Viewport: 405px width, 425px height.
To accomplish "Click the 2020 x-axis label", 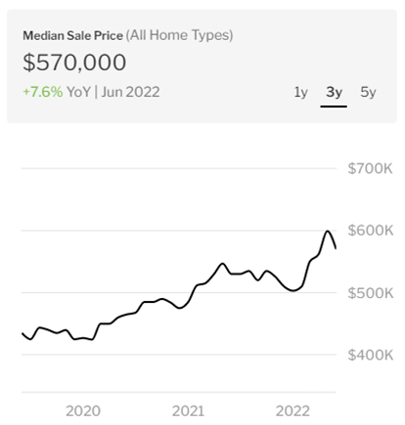I will point(83,411).
